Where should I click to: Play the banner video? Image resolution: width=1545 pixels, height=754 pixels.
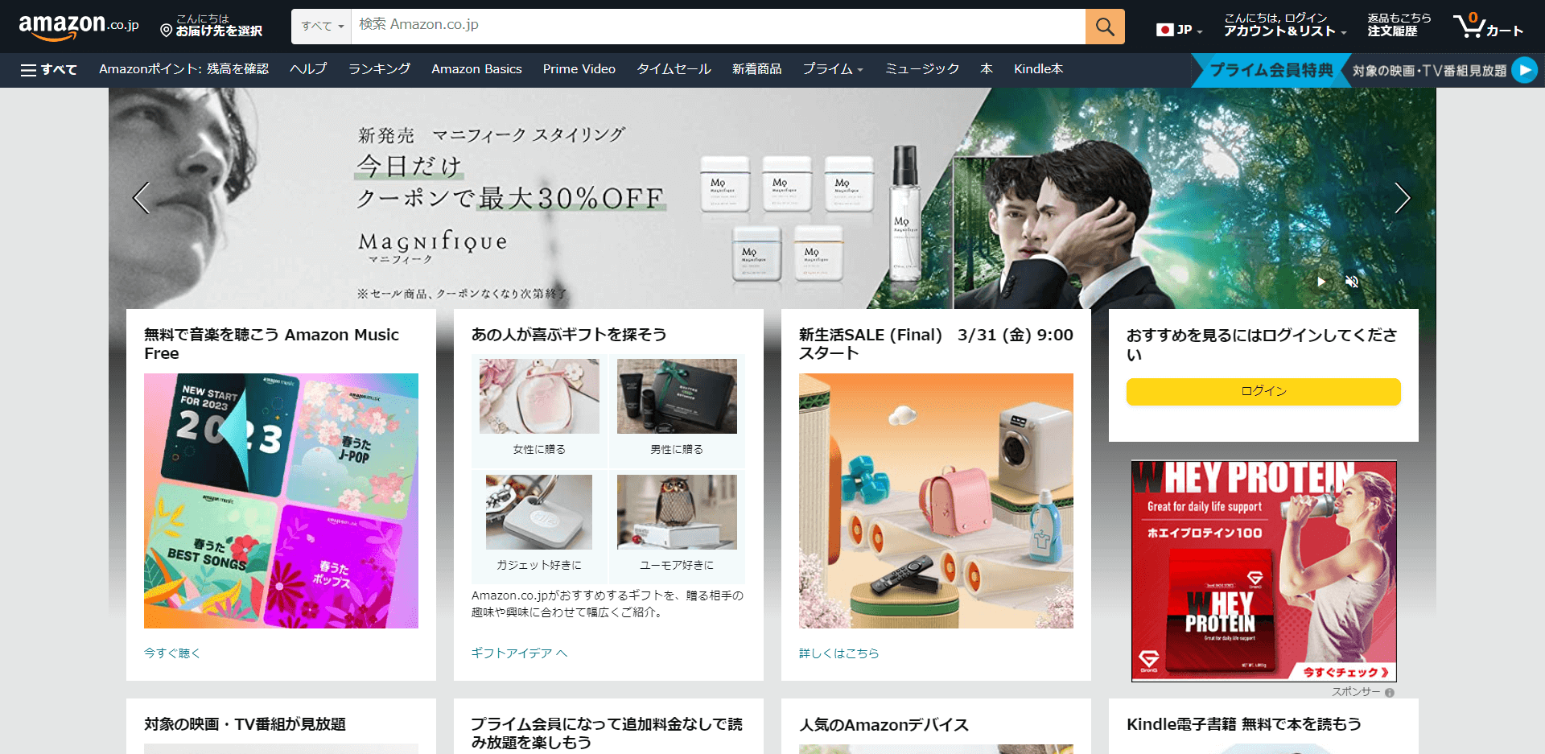(1321, 282)
